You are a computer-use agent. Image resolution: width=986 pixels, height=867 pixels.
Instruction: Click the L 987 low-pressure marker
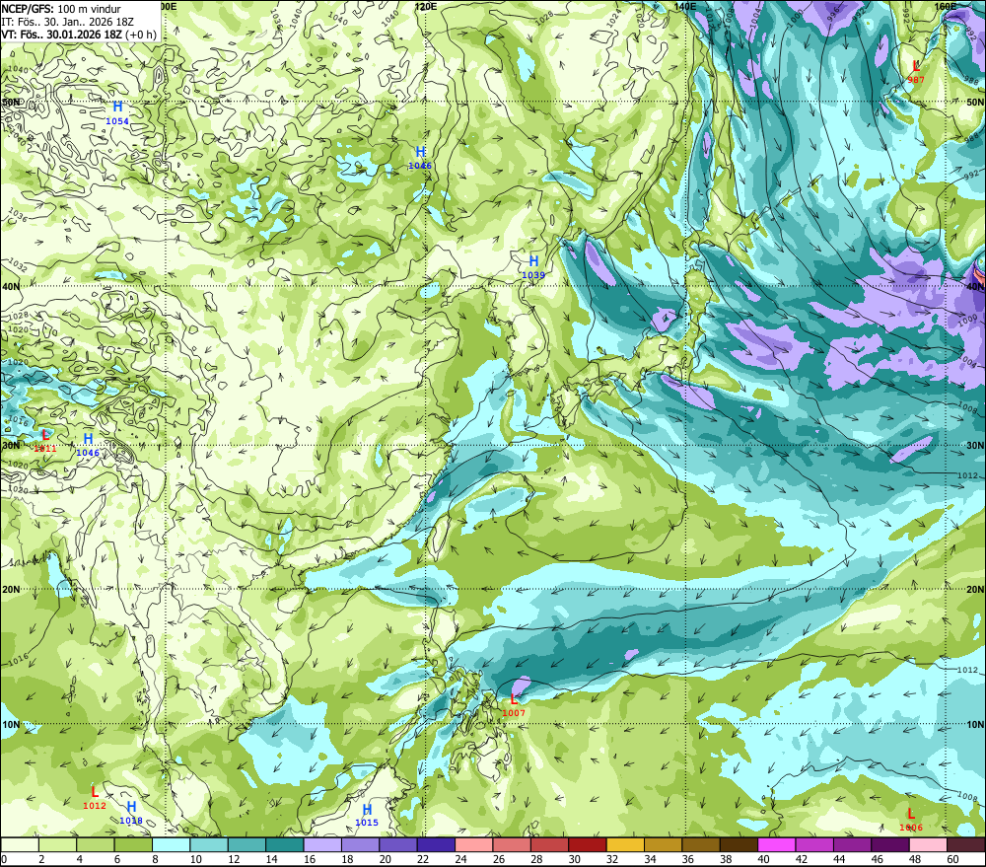coord(916,71)
